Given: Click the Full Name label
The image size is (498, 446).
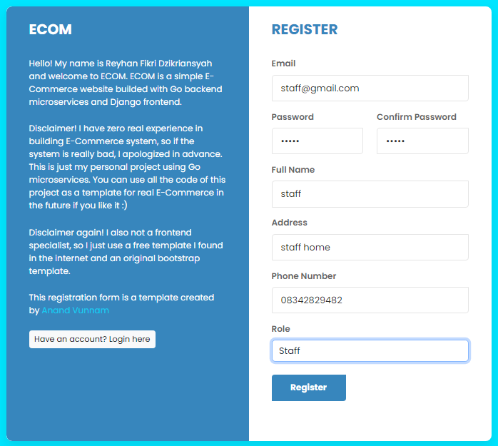Looking at the screenshot, I should (x=293, y=170).
